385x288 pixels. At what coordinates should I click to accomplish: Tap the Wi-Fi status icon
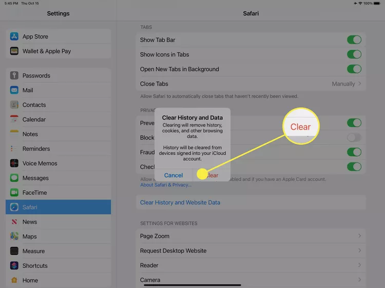click(360, 4)
